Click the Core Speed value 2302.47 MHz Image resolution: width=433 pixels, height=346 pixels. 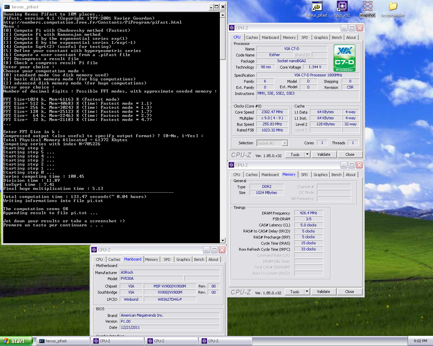(272, 112)
